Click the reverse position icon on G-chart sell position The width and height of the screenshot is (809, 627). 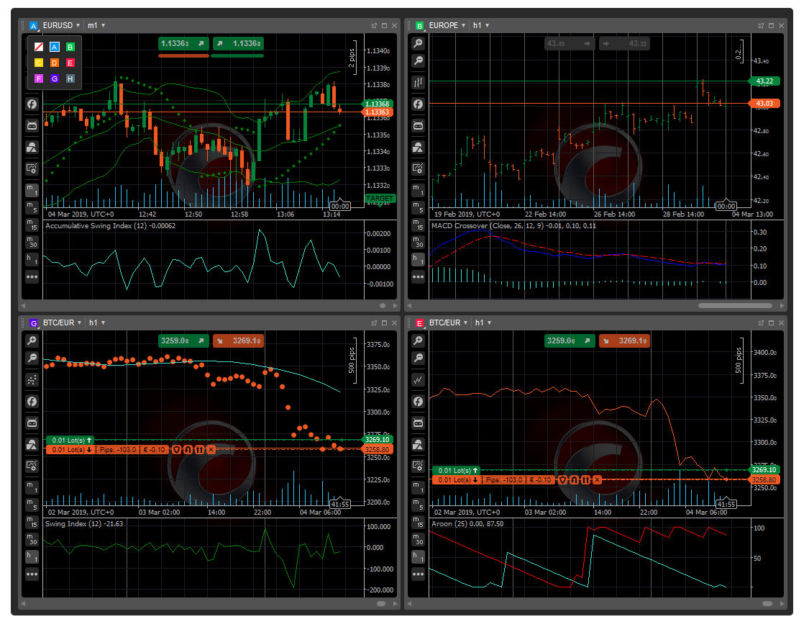tap(188, 450)
